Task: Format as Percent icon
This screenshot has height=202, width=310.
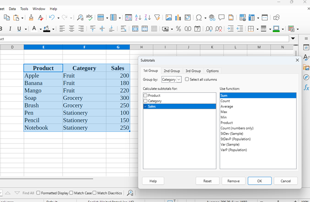Action: (178, 29)
